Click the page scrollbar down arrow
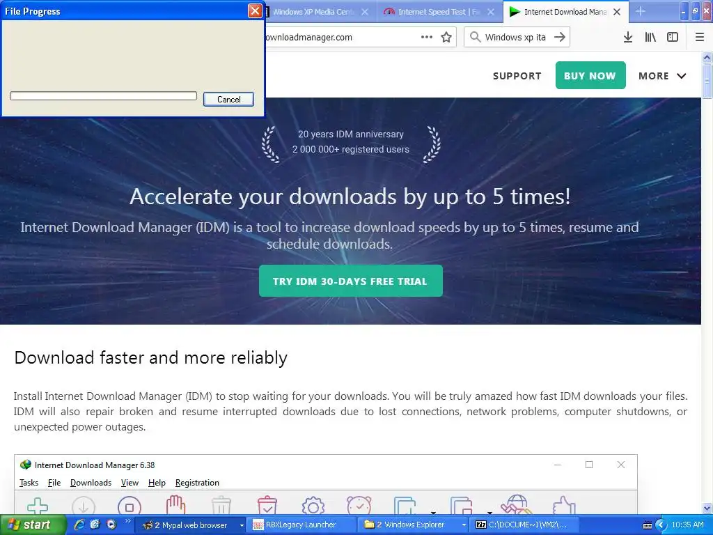Image resolution: width=713 pixels, height=535 pixels. tap(707, 508)
